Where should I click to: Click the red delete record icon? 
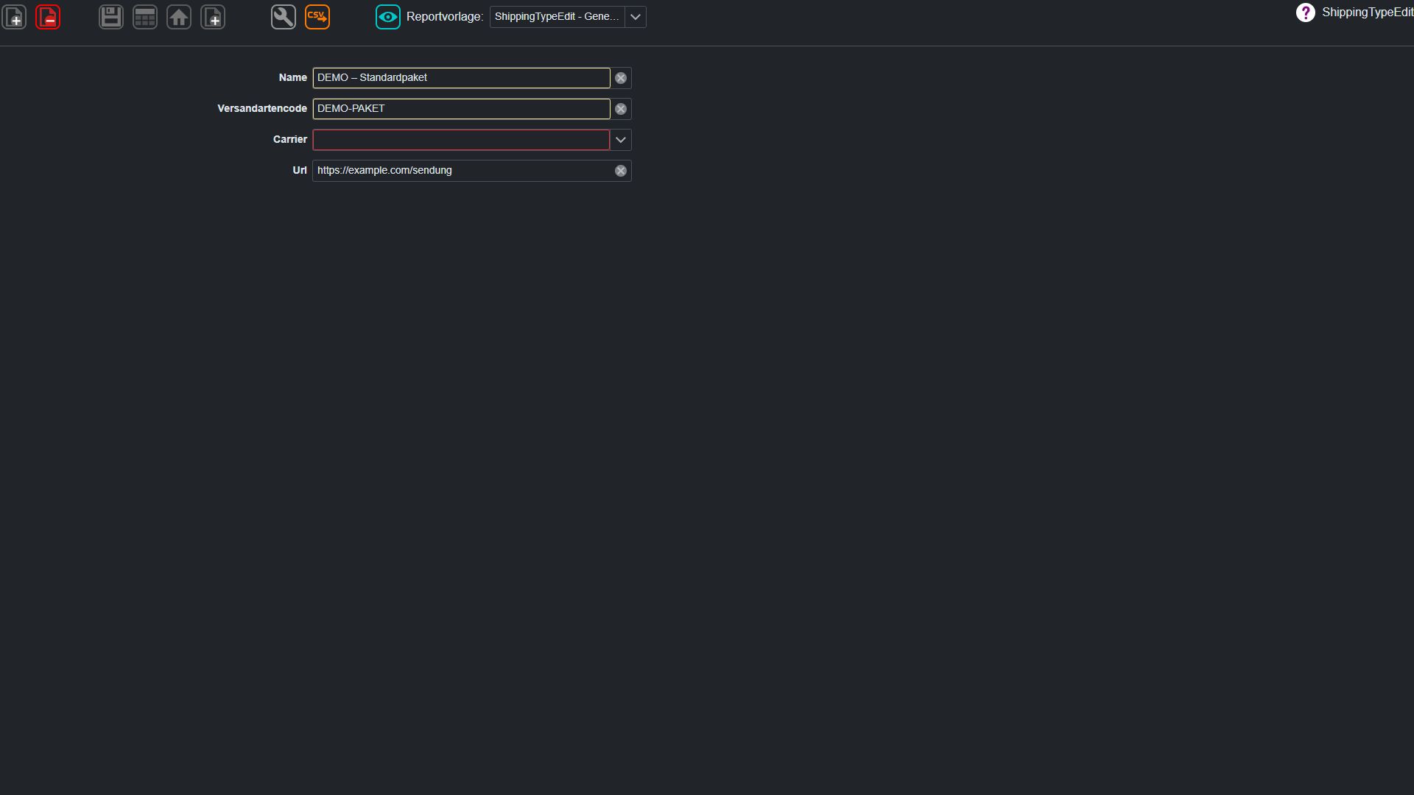(x=48, y=17)
